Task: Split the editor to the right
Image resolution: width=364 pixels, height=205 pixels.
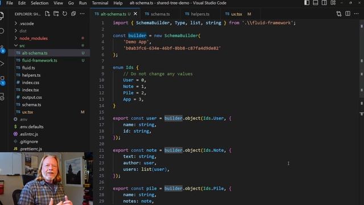Action: (348, 14)
